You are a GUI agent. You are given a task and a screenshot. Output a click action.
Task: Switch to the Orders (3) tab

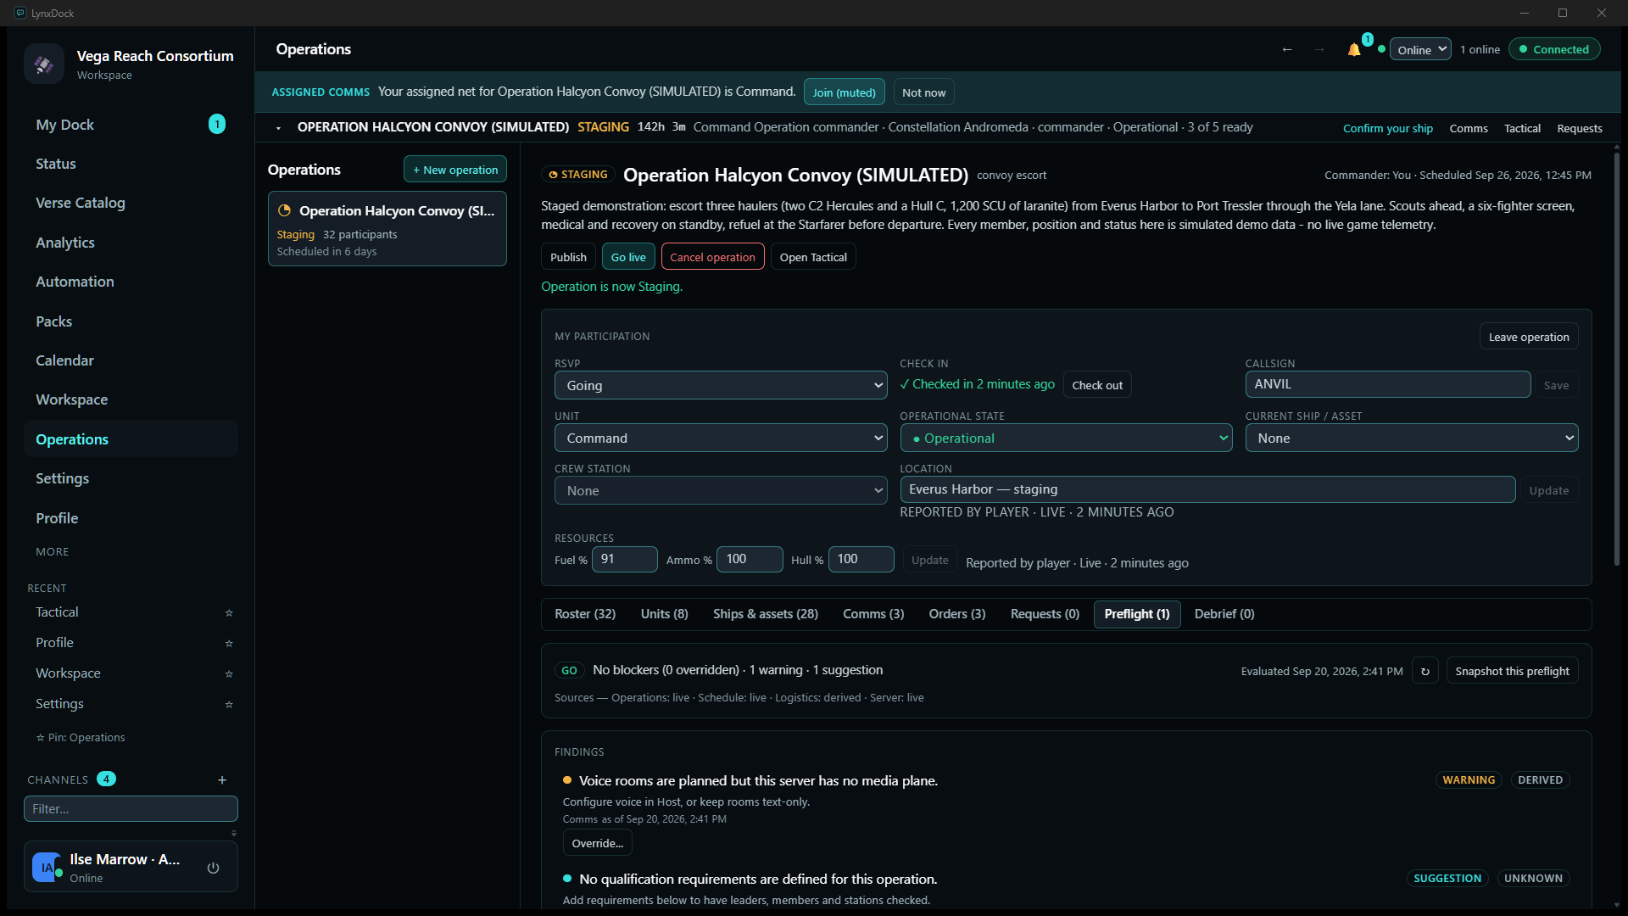(x=957, y=614)
